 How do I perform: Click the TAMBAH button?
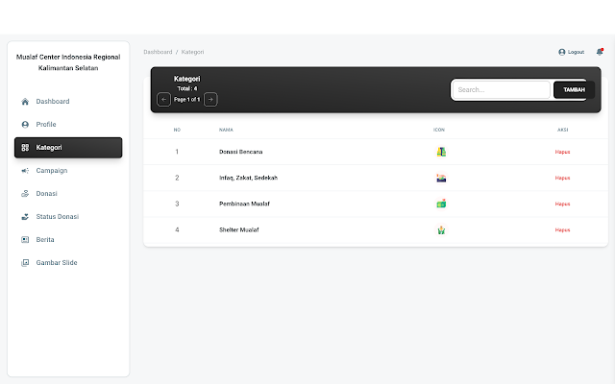574,89
